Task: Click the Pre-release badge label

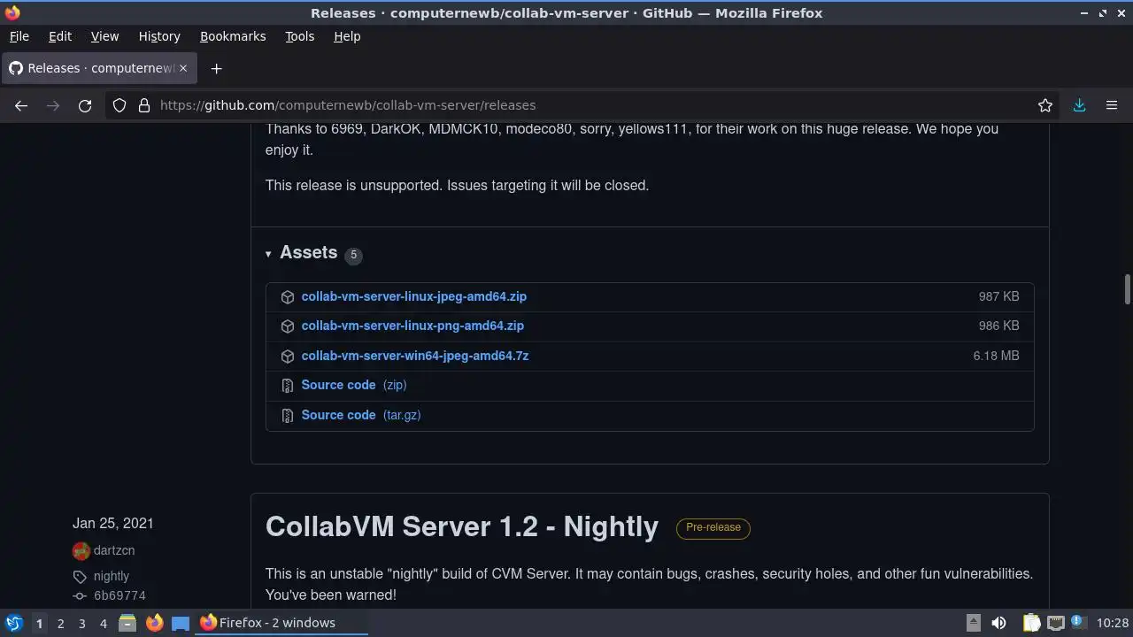Action: [x=713, y=527]
